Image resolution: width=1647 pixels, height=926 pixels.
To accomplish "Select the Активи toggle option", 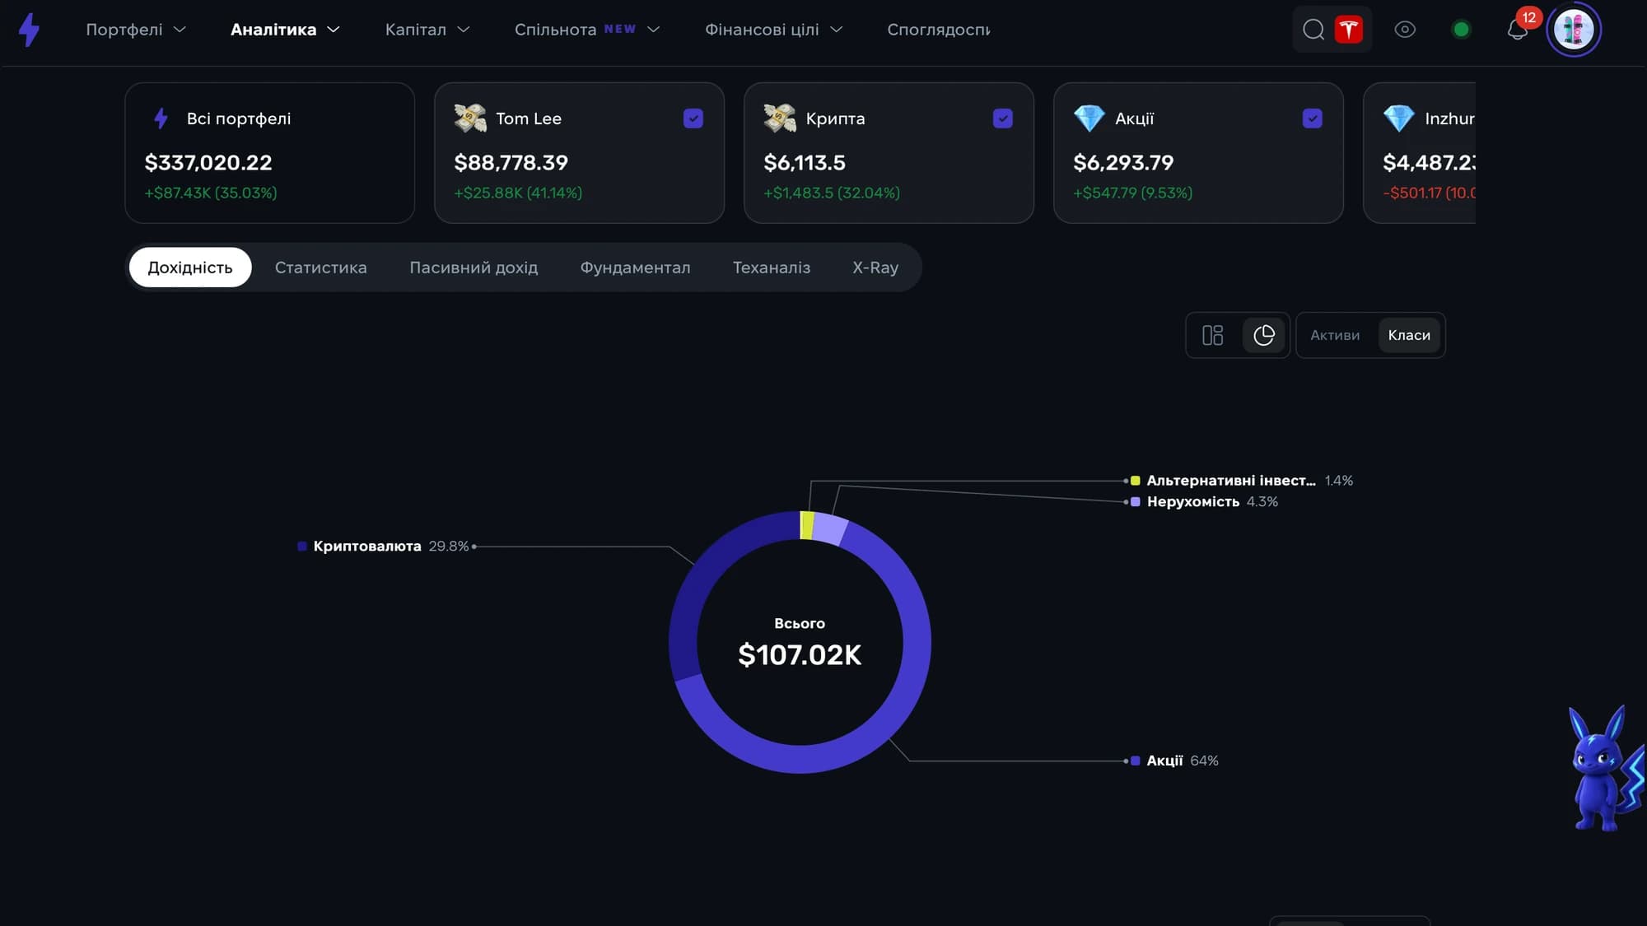I will 1335,335.
